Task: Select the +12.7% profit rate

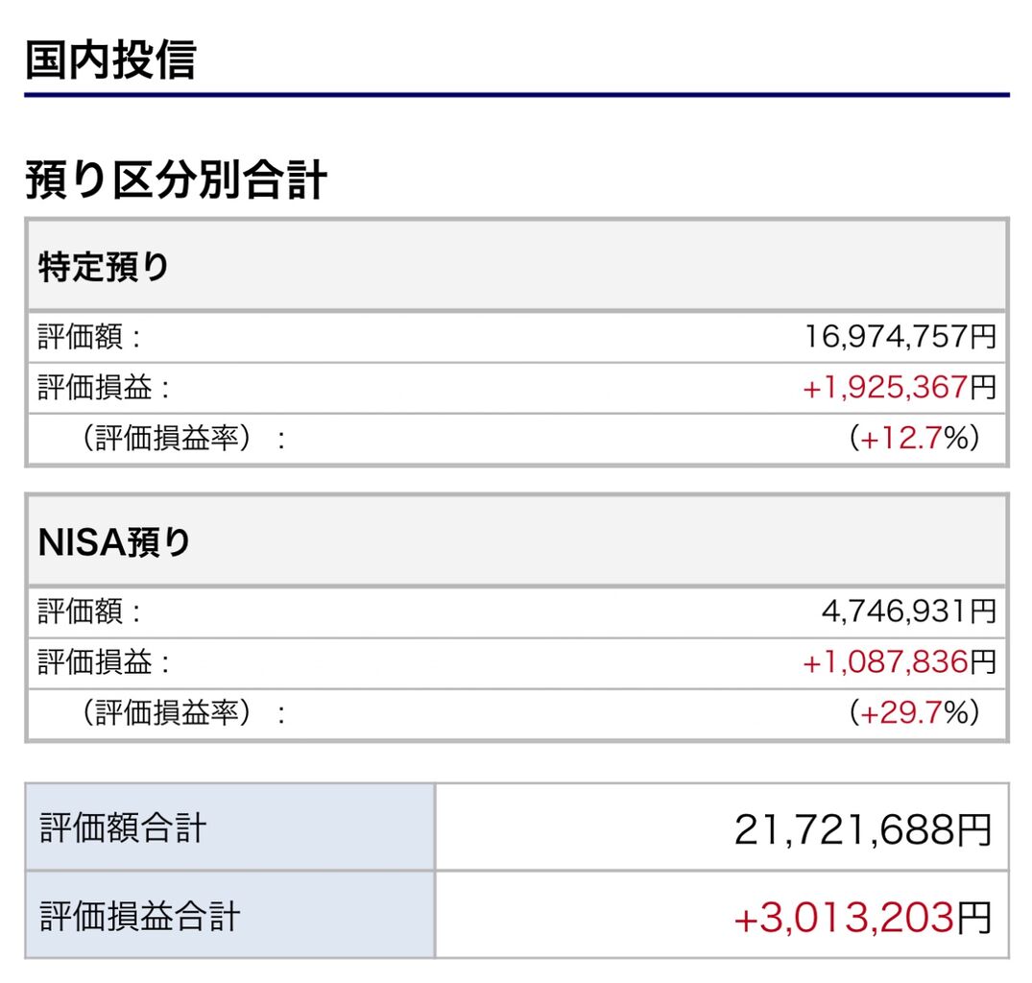Action: pyautogui.click(x=914, y=439)
